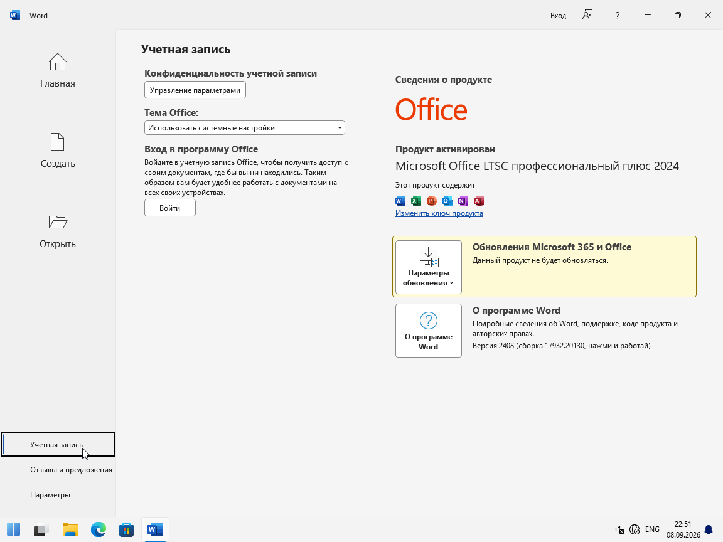This screenshot has width=723, height=542.
Task: Follow the Изменить ключ продукта link
Action: point(439,213)
